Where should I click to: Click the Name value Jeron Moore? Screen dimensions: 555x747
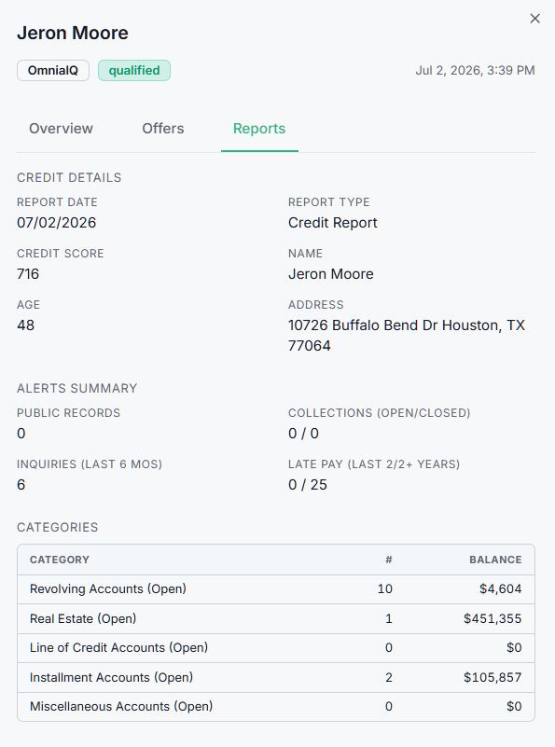click(x=330, y=274)
